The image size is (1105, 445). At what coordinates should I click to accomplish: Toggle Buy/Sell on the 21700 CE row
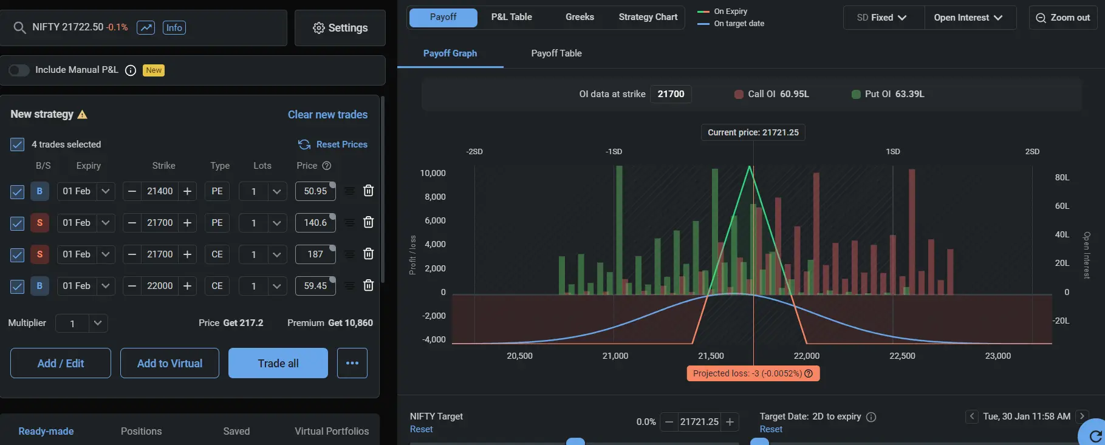coord(39,254)
